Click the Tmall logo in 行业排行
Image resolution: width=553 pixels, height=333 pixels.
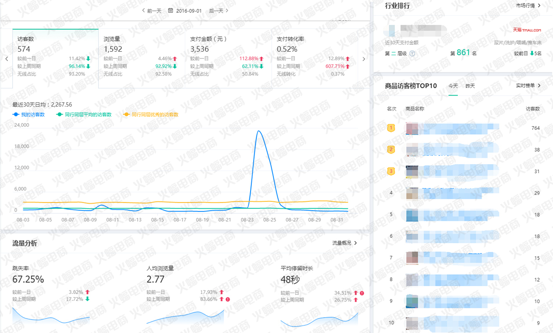click(527, 30)
